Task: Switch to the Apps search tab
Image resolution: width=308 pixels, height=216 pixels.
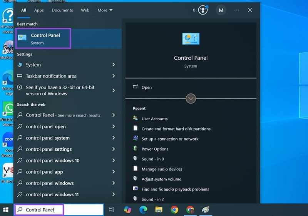Action: click(39, 10)
